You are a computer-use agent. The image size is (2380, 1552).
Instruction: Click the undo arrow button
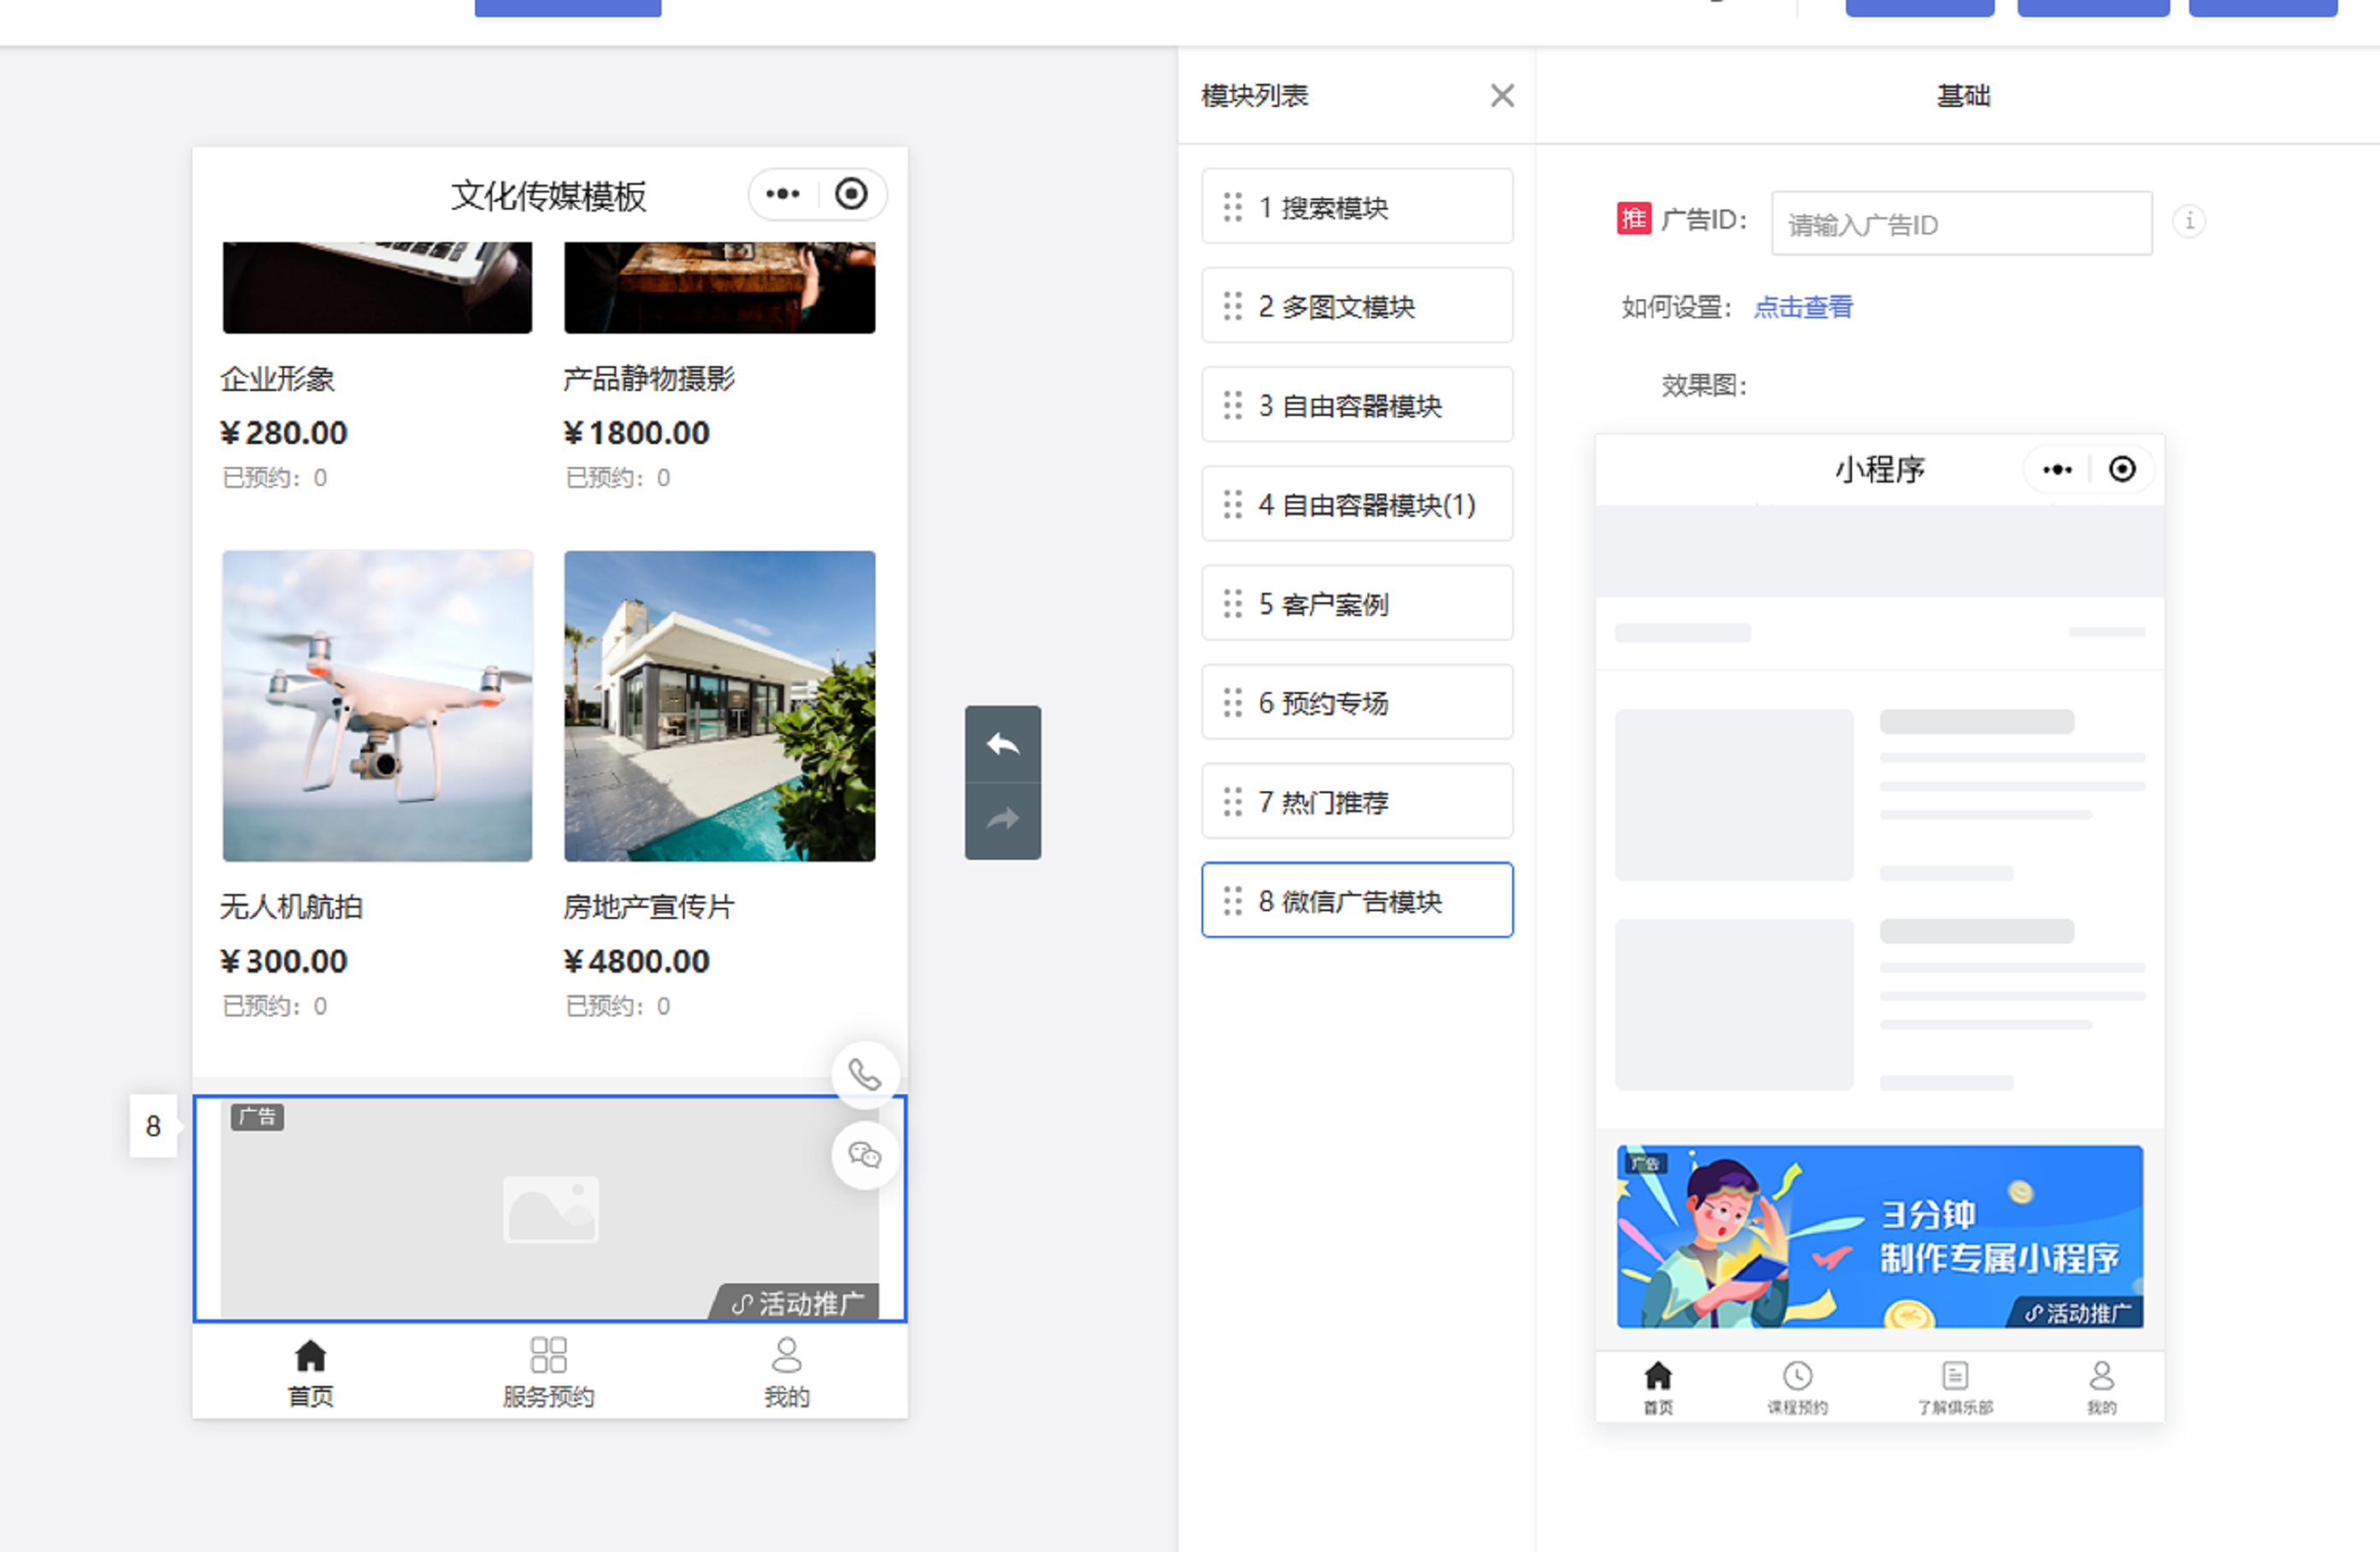[1002, 744]
